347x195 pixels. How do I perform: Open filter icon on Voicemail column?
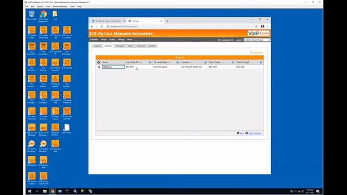(205, 62)
